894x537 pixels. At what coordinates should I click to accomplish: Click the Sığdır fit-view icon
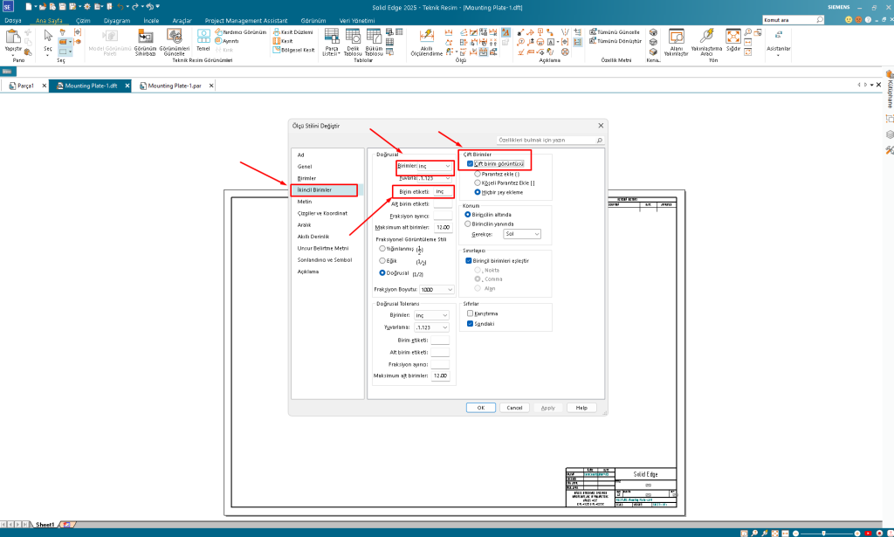click(733, 38)
